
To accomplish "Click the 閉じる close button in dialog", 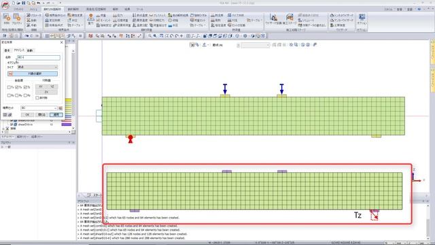I will (x=41, y=115).
